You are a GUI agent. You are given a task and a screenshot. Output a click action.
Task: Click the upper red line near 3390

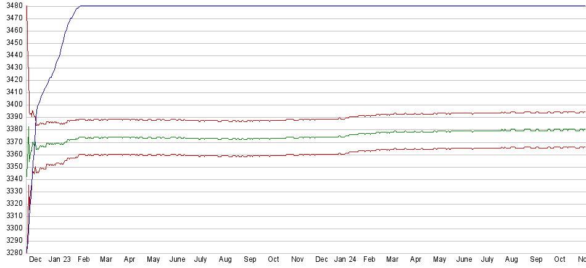[247, 120]
